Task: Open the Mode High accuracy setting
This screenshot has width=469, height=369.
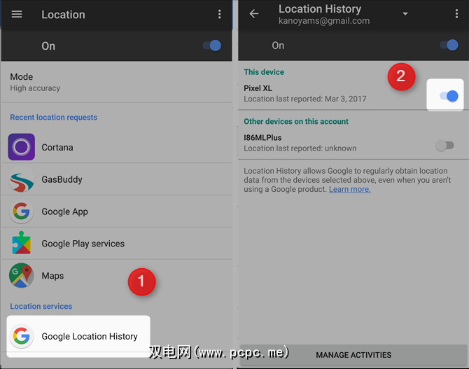Action: pyautogui.click(x=117, y=82)
